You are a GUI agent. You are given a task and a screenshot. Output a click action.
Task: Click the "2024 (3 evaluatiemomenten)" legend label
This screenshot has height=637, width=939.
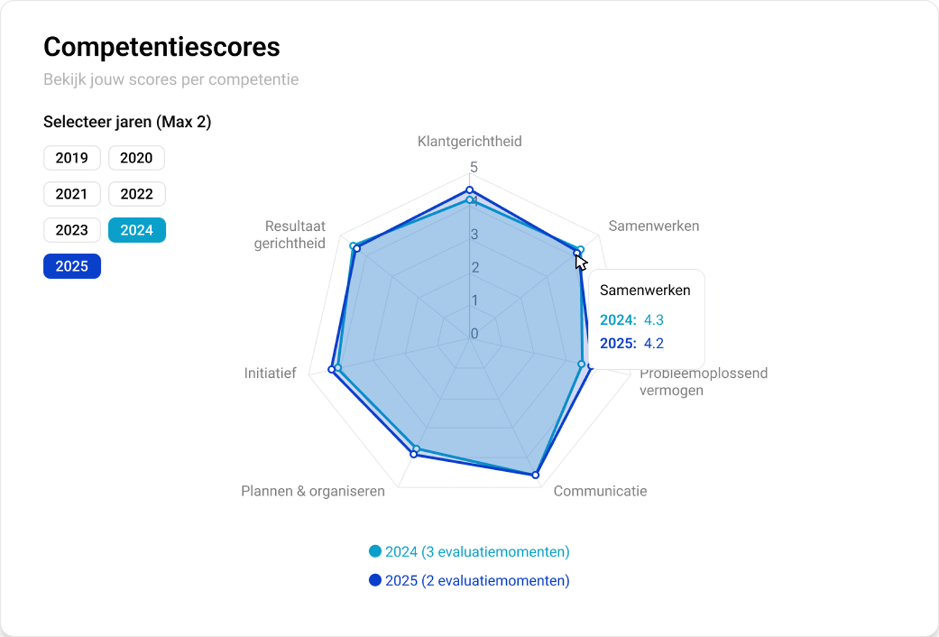pos(477,552)
